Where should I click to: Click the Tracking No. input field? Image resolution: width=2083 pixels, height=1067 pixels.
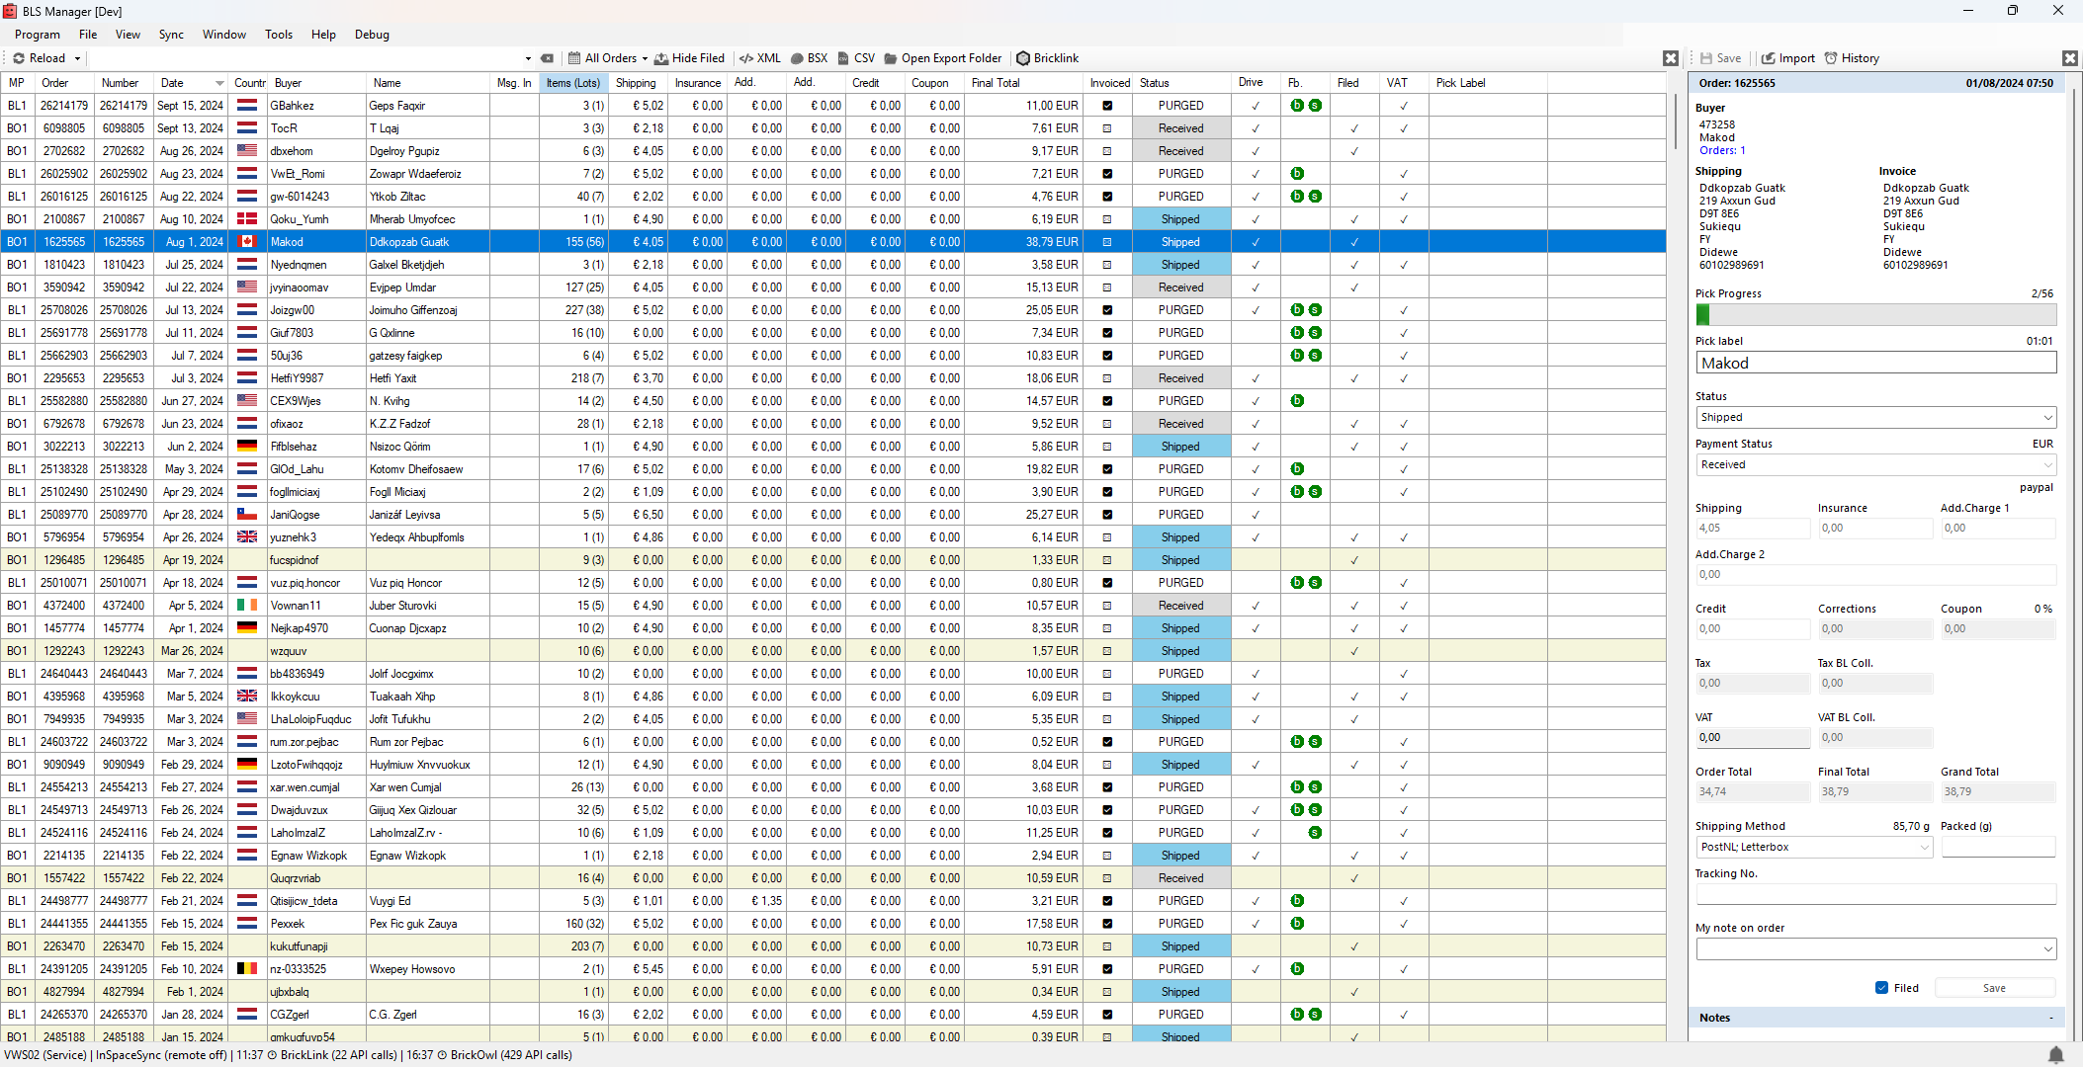pos(1876,894)
